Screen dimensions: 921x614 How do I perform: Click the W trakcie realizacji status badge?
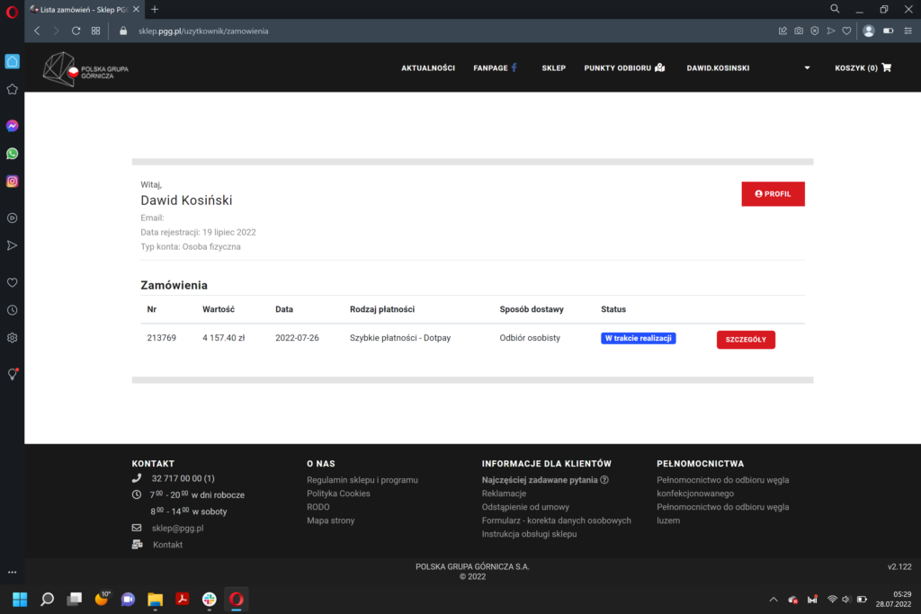pos(638,338)
